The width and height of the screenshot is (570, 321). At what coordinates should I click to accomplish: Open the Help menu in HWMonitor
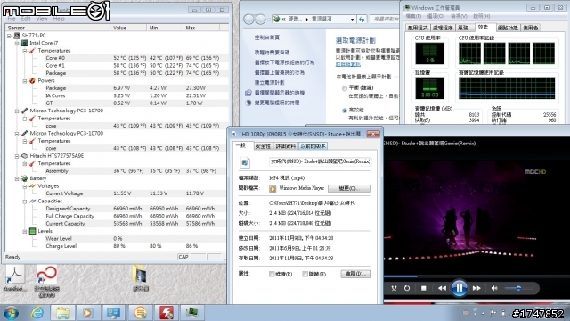(59, 18)
